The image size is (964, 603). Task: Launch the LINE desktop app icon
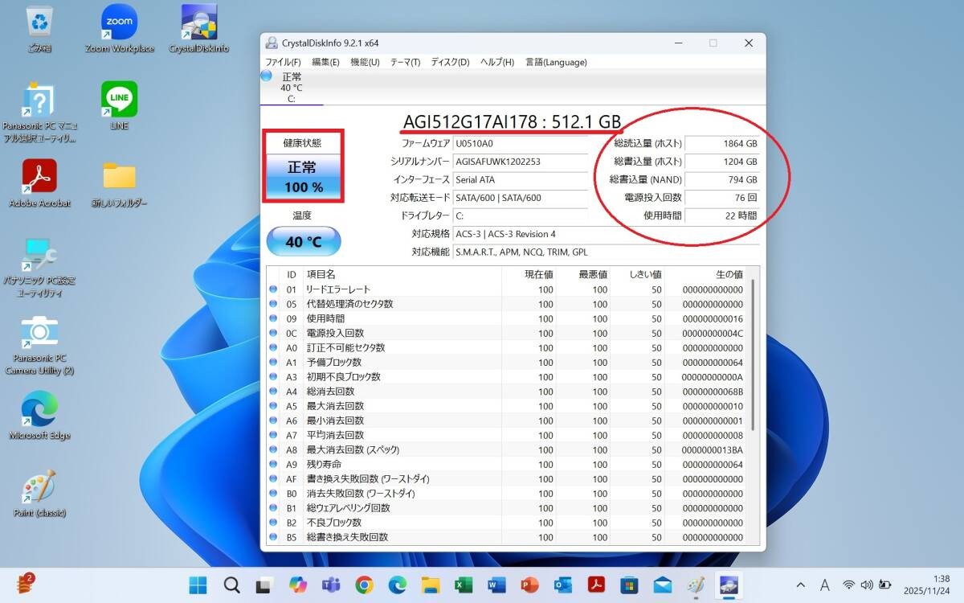[x=119, y=106]
